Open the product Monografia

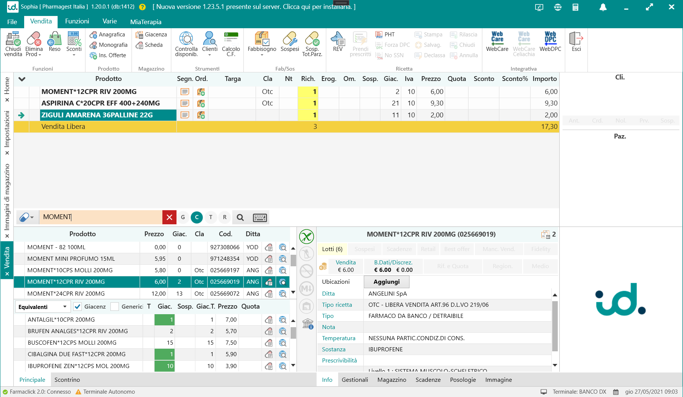(x=109, y=45)
